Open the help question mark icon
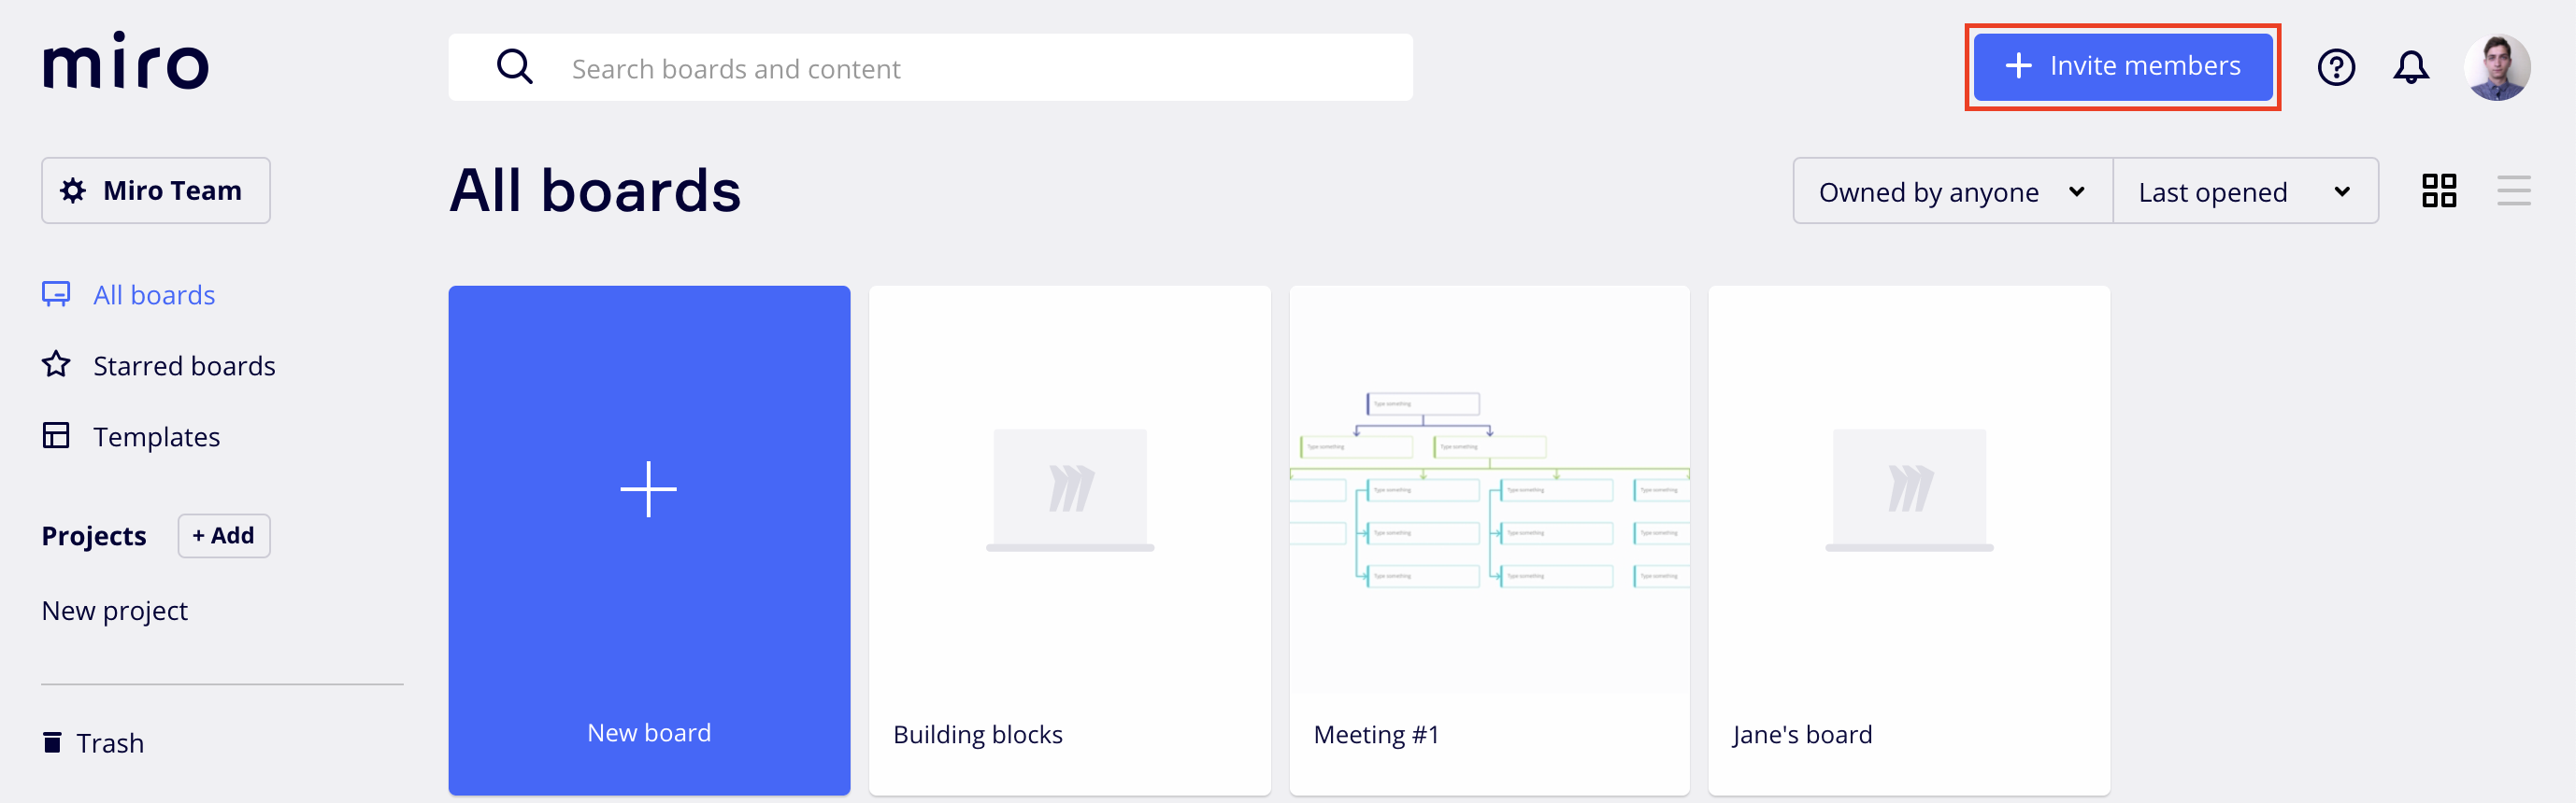This screenshot has height=803, width=2576. tap(2335, 68)
